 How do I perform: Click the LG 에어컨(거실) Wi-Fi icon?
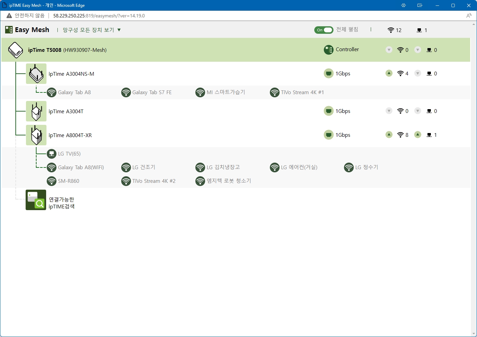tap(275, 167)
